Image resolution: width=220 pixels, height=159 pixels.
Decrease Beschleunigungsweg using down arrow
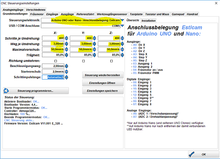click(67, 67)
